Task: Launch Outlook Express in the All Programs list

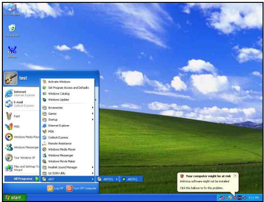Action: [x=68, y=138]
